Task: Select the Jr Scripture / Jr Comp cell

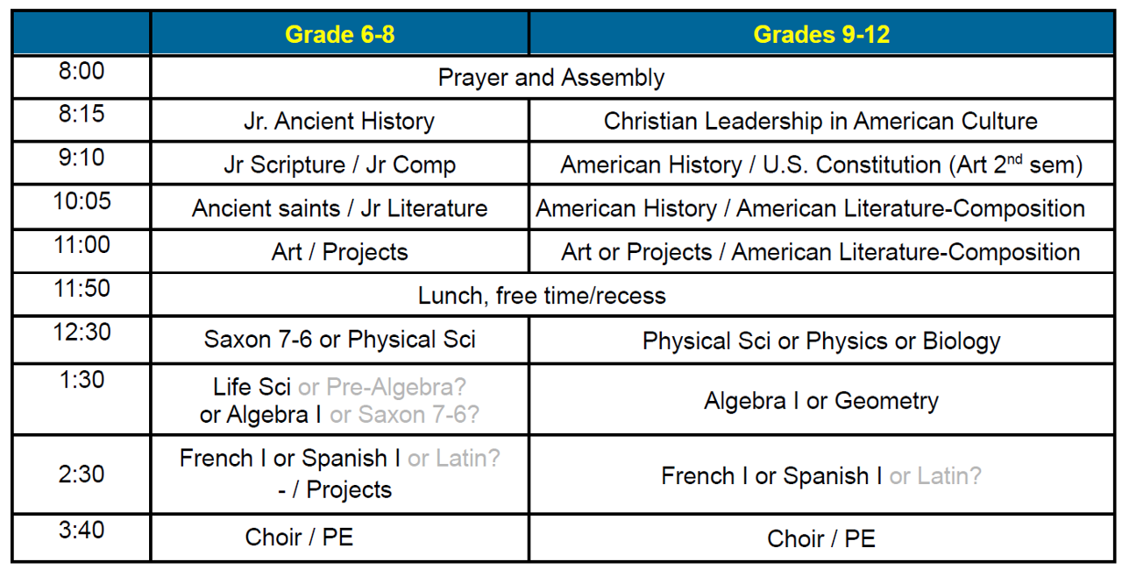Action: coord(340,164)
